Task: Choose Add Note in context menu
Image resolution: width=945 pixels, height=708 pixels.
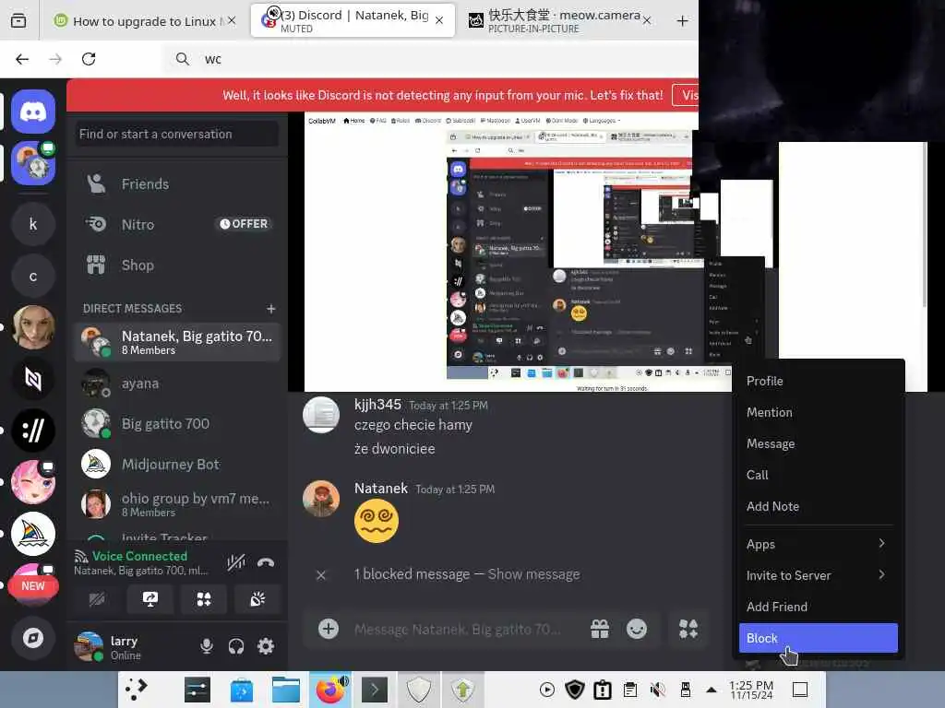Action: pyautogui.click(x=818, y=506)
